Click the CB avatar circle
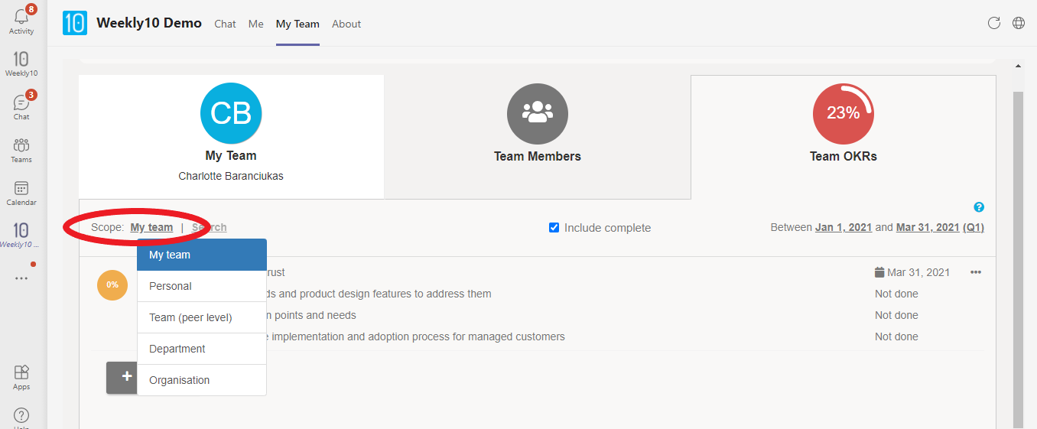This screenshot has width=1037, height=429. (x=231, y=113)
